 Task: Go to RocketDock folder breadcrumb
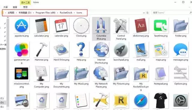point(66,13)
